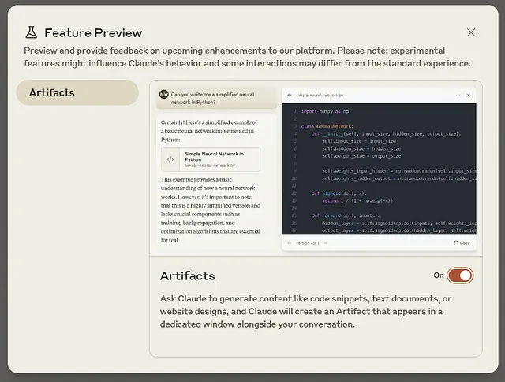Click the 'def sigmoid(self, x):' code line

339,193
